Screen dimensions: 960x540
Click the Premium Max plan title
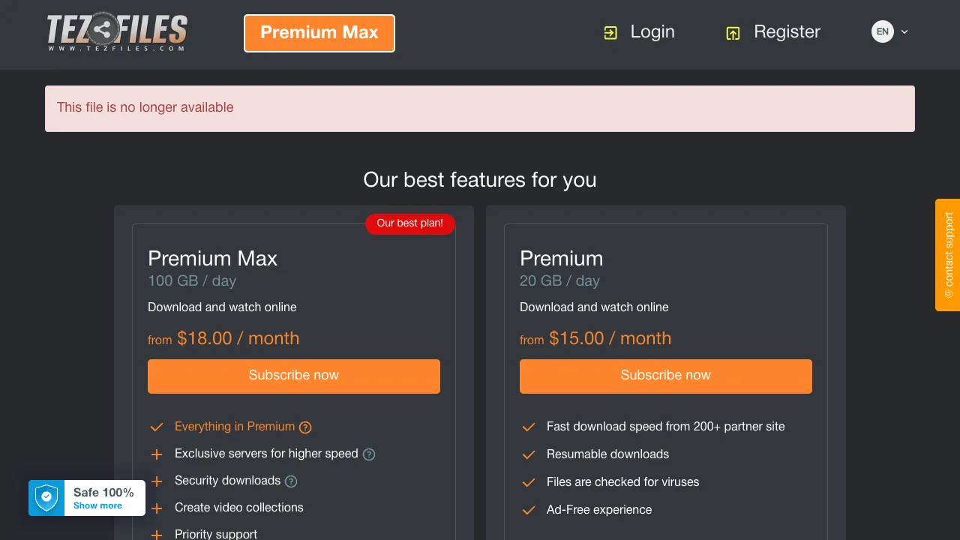click(x=212, y=259)
